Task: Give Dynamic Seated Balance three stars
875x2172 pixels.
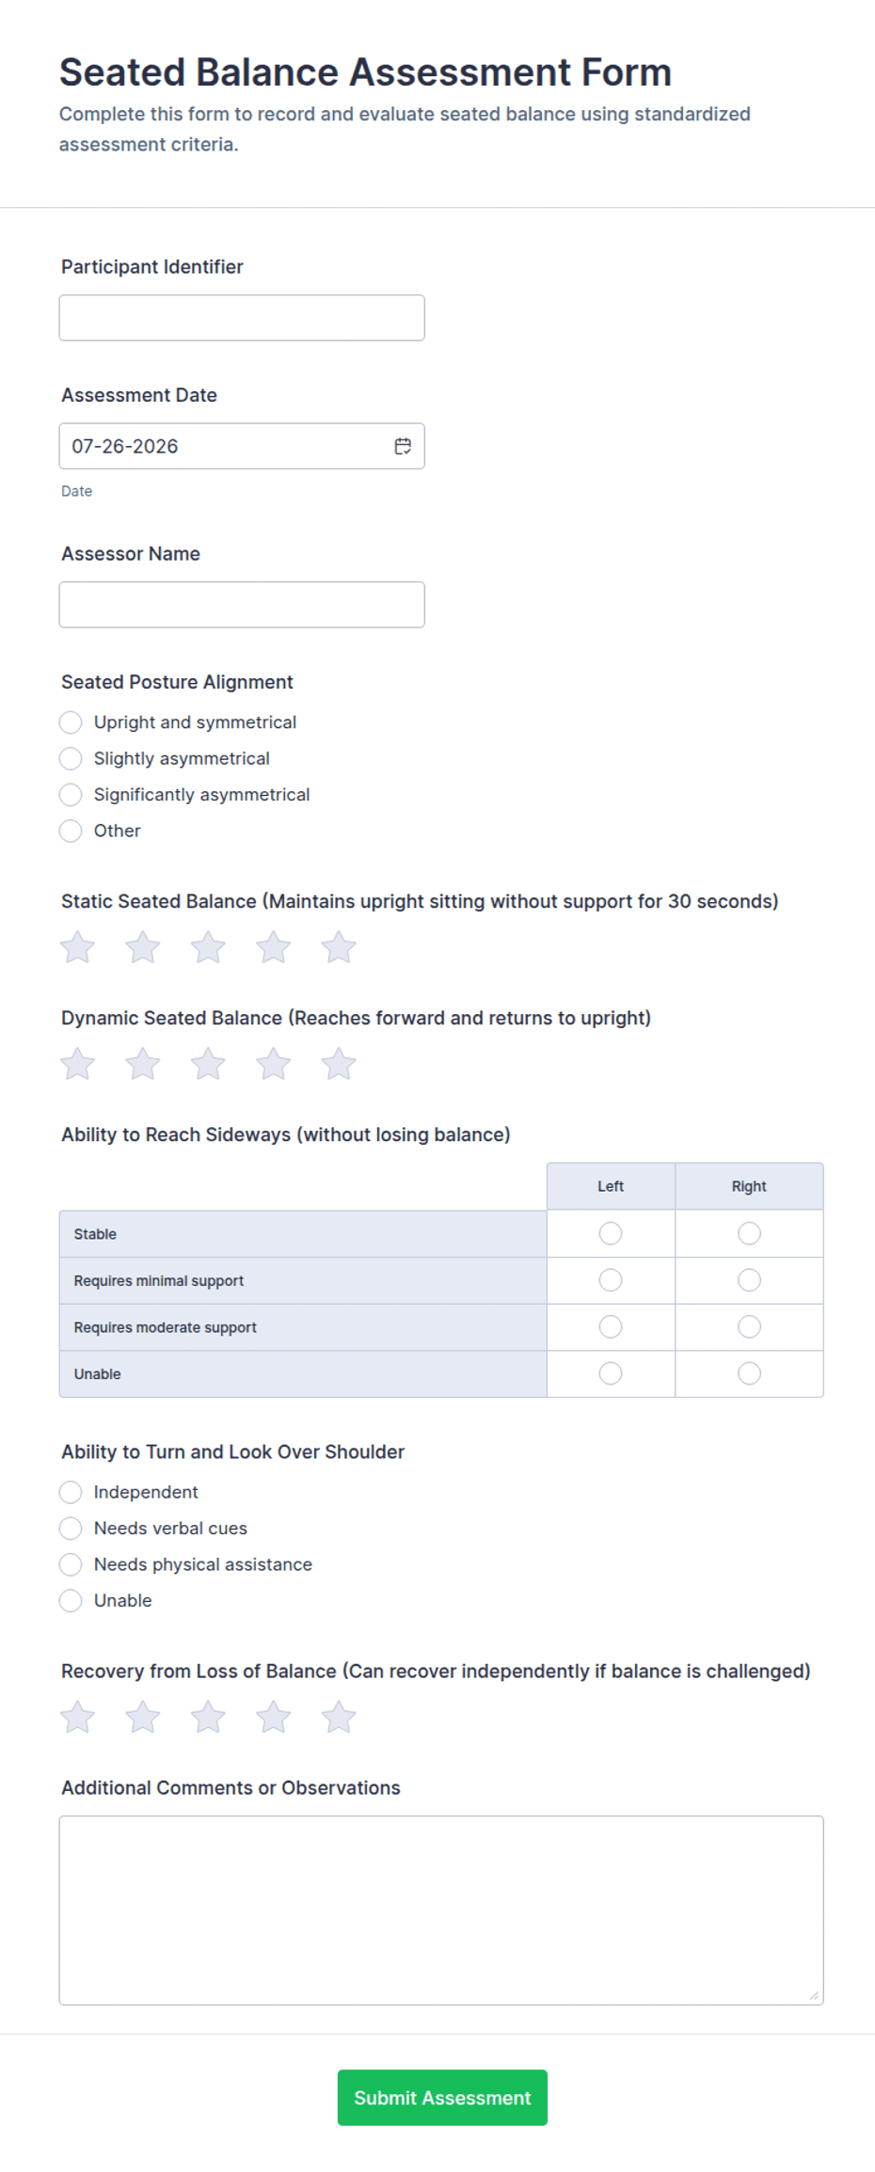Action: (208, 1064)
